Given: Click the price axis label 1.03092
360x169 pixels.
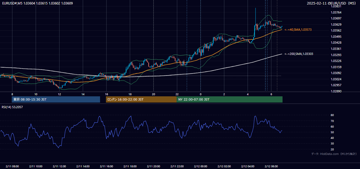Looking at the screenshot, I should point(336,73).
